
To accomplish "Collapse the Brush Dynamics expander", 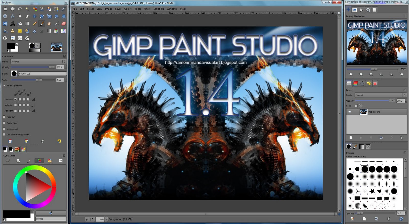I will pyautogui.click(x=4, y=86).
